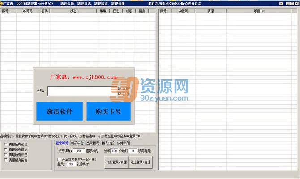This screenshot has height=179, width=300.
Task: Click the 开始登录/清理 button
Action: (116, 162)
